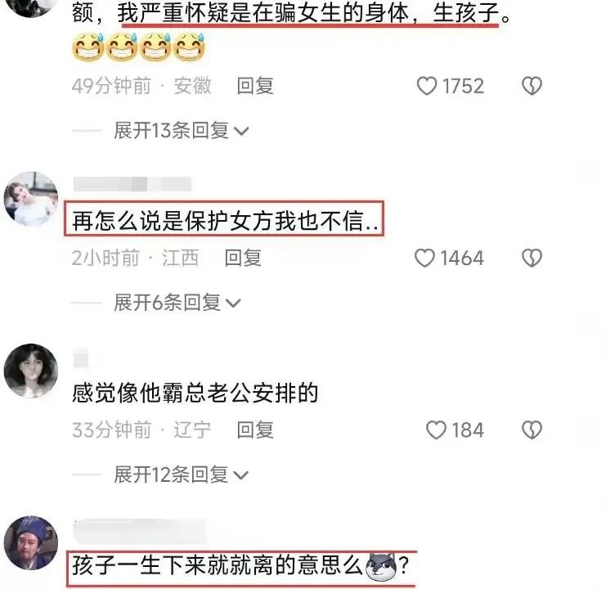Reply to the 2小时前 Jiangxi comment

243,258
